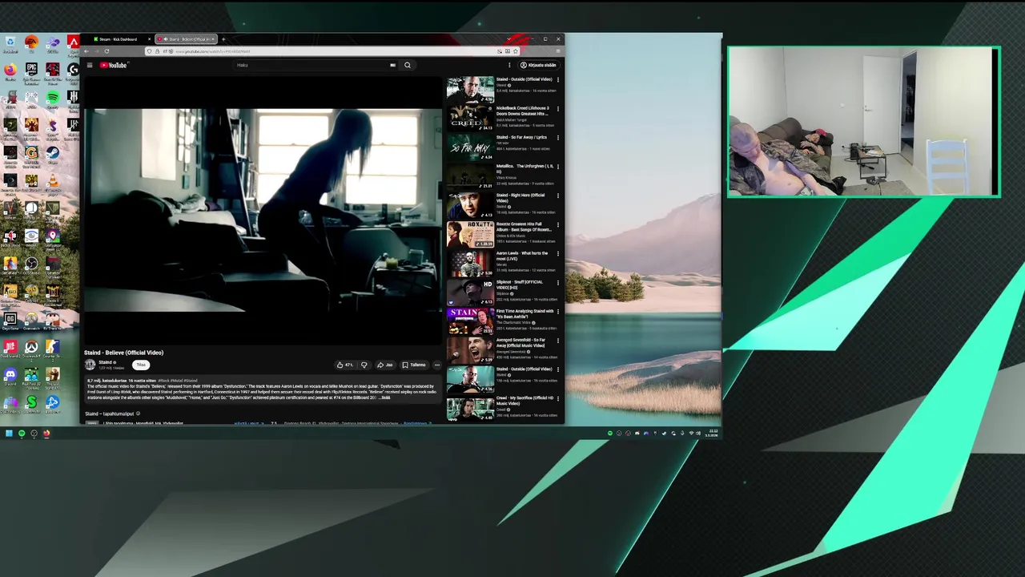Viewport: 1025px width, 577px height.
Task: Open the Firefox application menu
Action: pyautogui.click(x=557, y=51)
